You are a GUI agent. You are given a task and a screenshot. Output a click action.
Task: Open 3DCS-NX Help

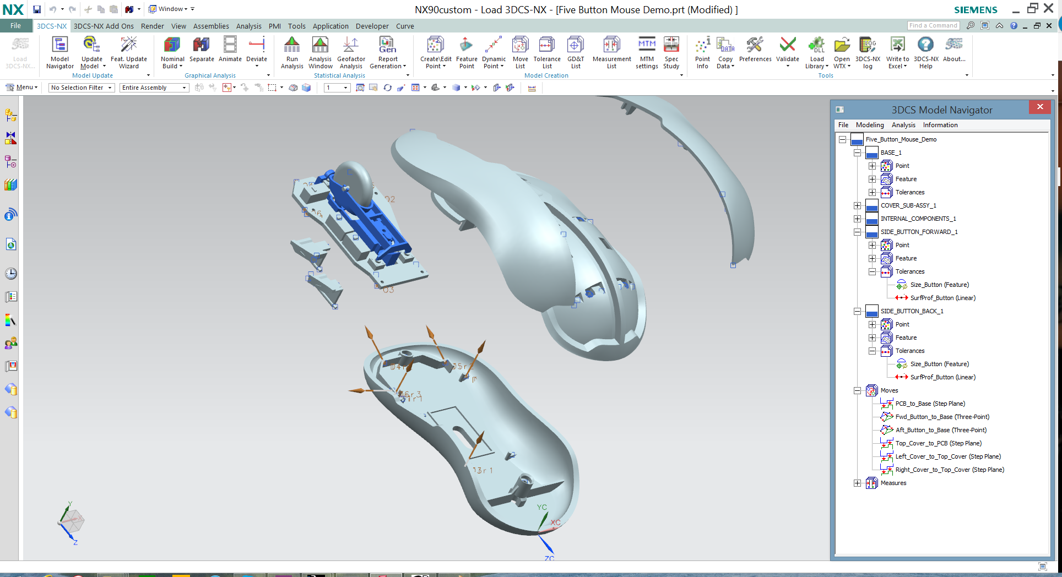[925, 52]
